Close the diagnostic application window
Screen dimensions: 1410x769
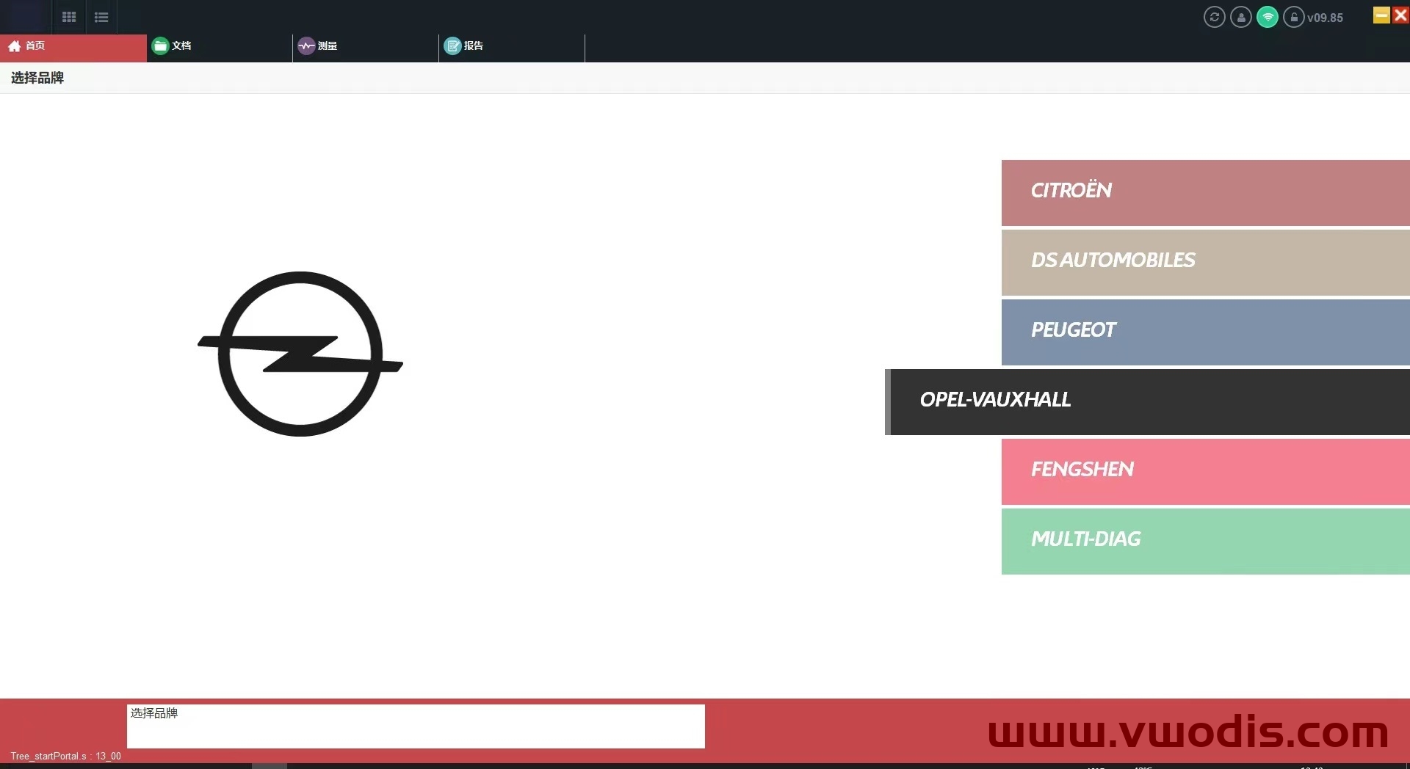pyautogui.click(x=1400, y=15)
